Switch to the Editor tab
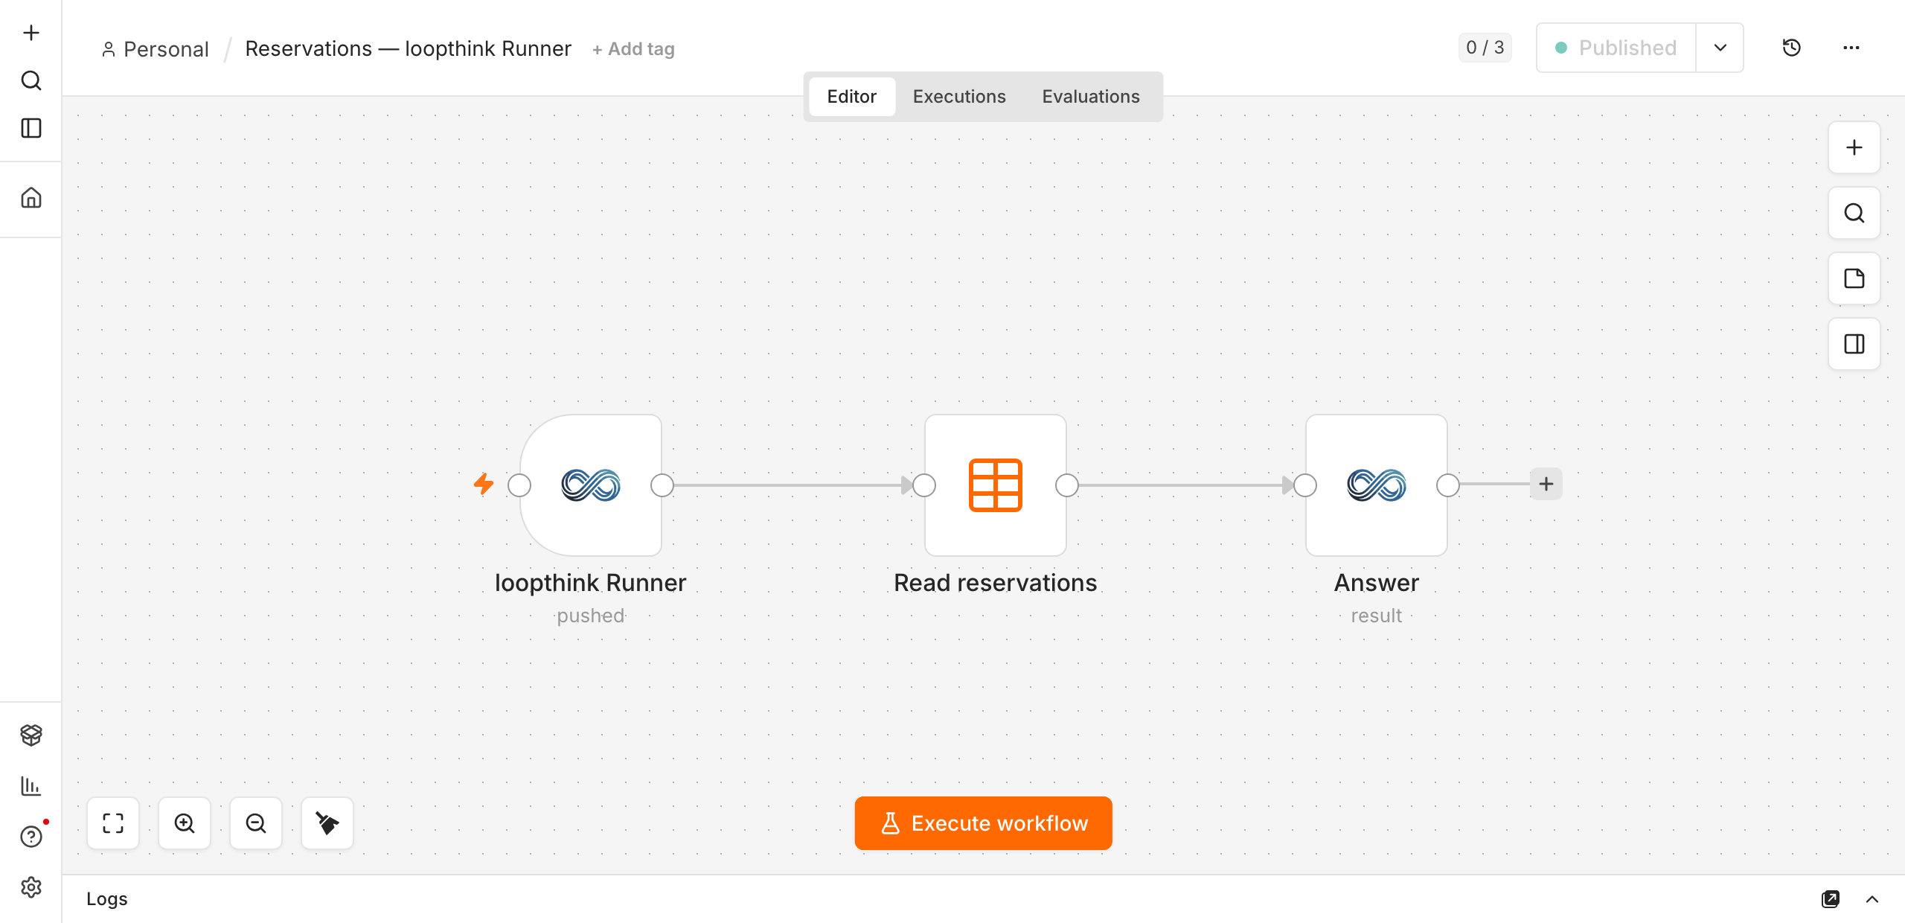The image size is (1905, 923). point(852,97)
